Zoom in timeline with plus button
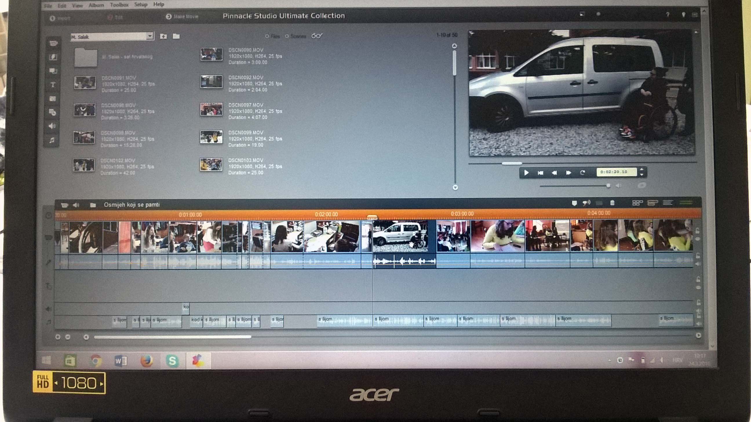This screenshot has width=751, height=422. pyautogui.click(x=58, y=337)
